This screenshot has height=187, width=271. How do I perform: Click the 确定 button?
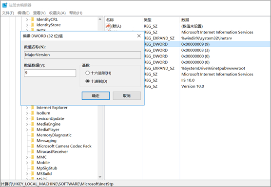click(96, 95)
